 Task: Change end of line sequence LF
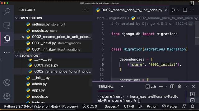click(140, 106)
